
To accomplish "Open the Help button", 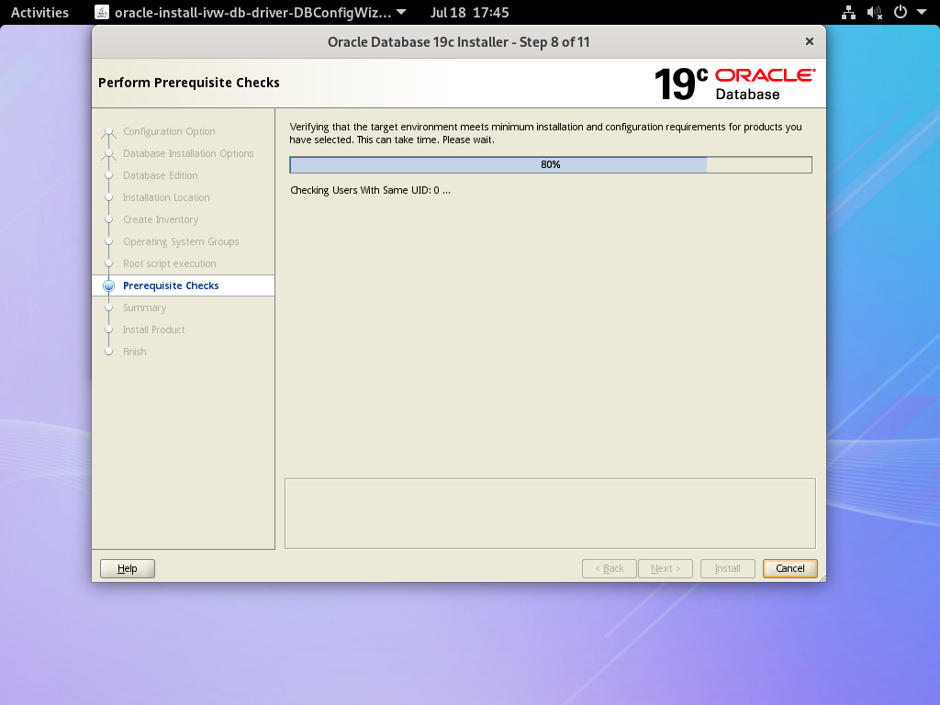I will click(127, 568).
